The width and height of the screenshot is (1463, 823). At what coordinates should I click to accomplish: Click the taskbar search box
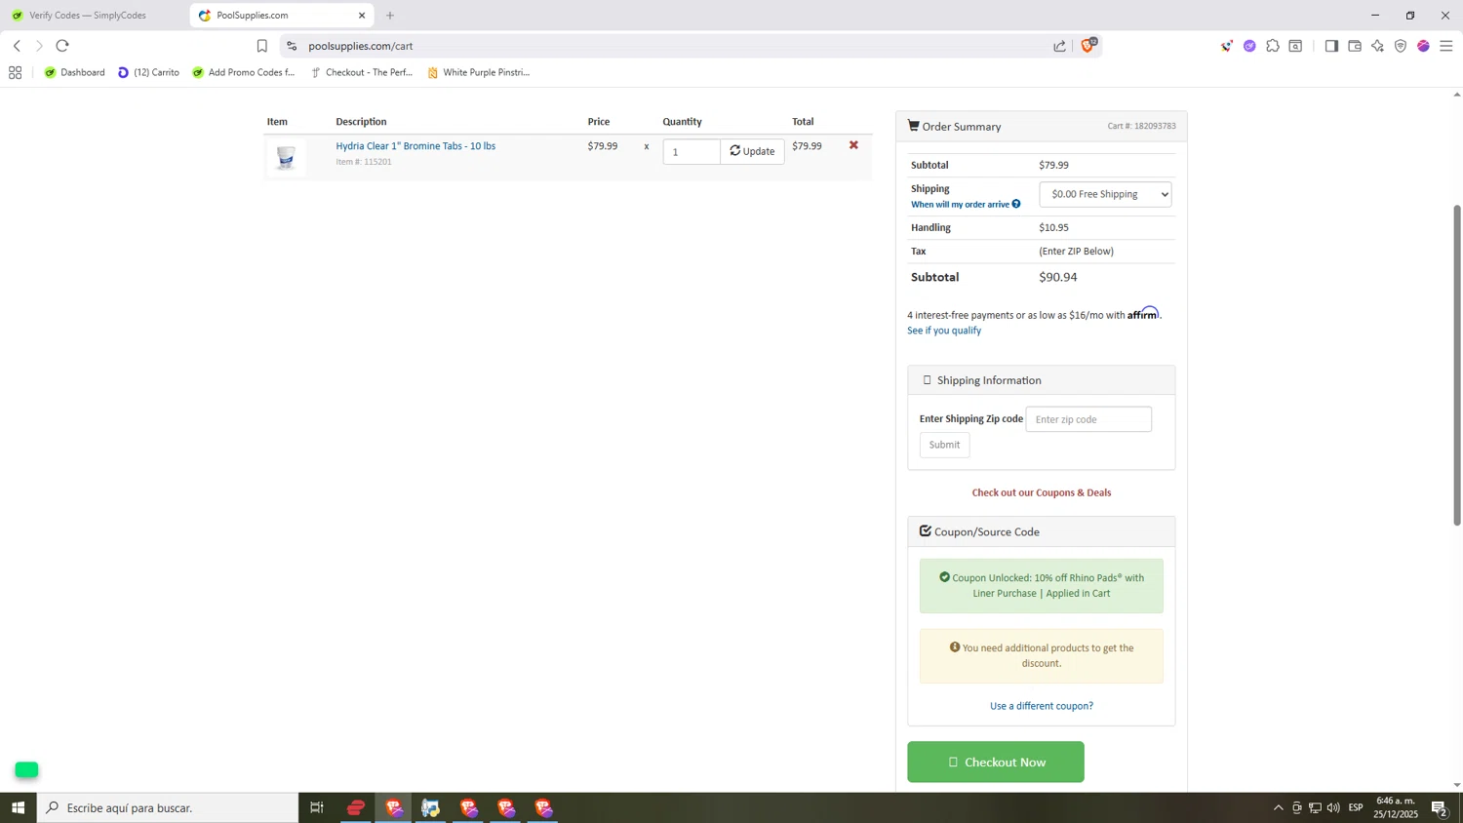tap(168, 807)
